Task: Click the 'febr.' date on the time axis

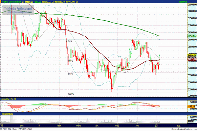Action: pyautogui.click(x=59, y=125)
